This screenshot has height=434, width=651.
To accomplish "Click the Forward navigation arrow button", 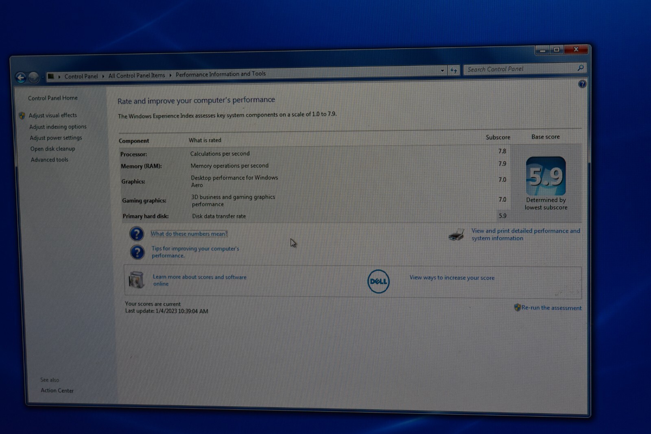I will (x=34, y=77).
